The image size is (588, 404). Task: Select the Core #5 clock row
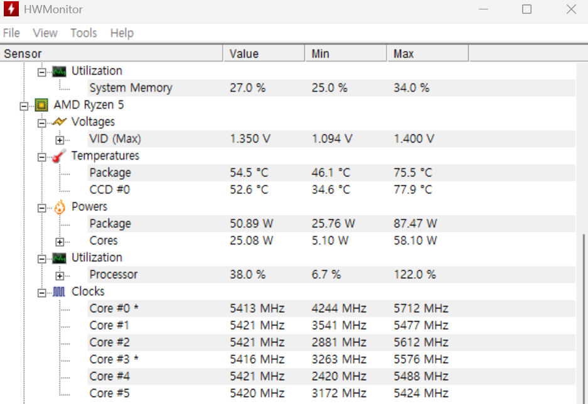[331, 393]
